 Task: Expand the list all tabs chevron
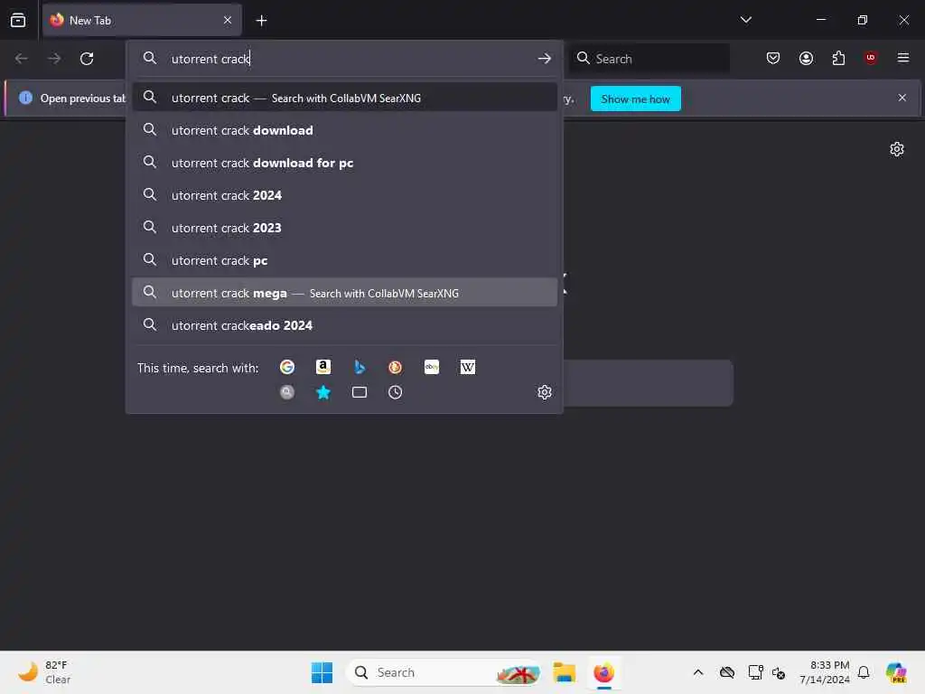click(x=745, y=20)
